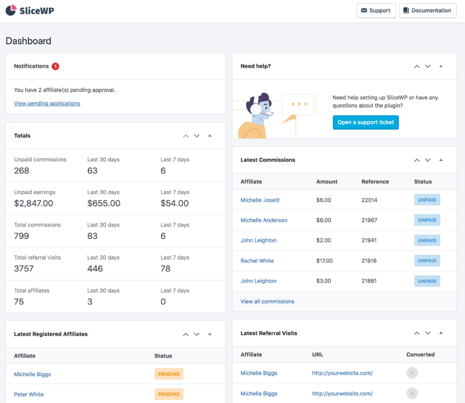Click the http://yourwebsite.com/ referral URL
Viewport: 465px width, 403px height.
(342, 373)
